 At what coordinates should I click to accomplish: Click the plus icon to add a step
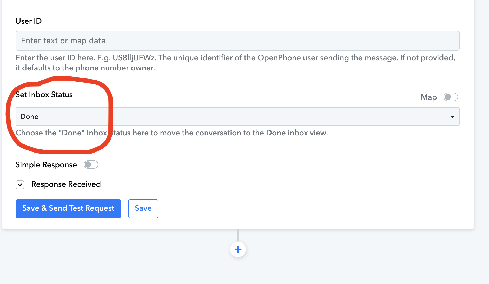pyautogui.click(x=238, y=249)
